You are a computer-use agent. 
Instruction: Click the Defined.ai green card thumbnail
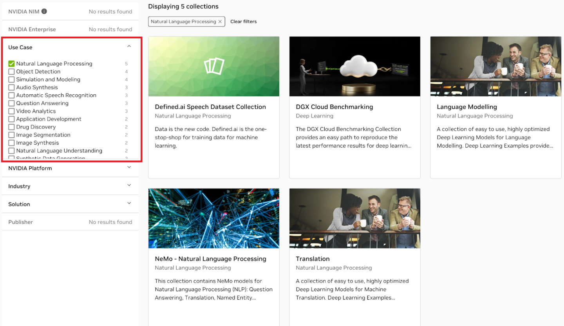point(214,67)
